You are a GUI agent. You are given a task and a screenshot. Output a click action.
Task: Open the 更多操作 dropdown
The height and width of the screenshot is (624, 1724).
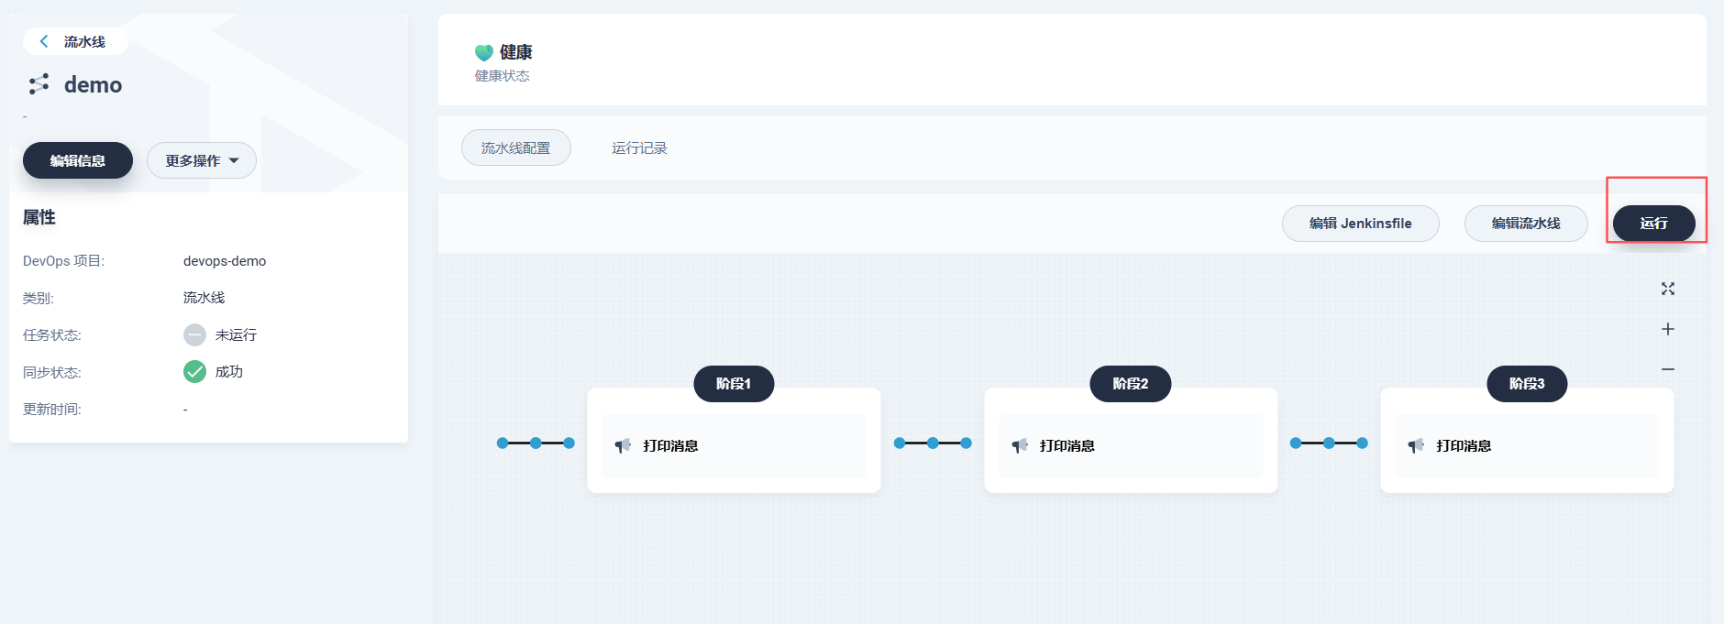click(x=202, y=160)
